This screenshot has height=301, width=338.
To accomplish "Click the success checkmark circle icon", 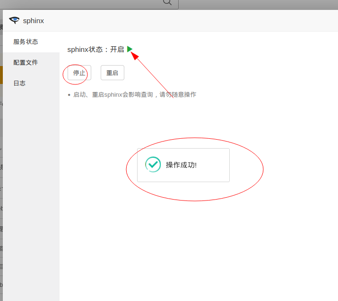I will [153, 165].
